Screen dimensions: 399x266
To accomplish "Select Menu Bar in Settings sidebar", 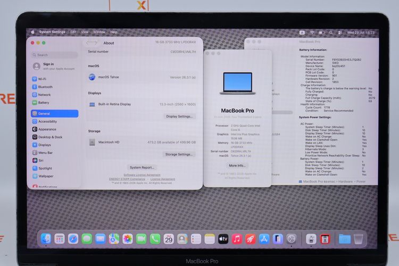I will coord(54,153).
